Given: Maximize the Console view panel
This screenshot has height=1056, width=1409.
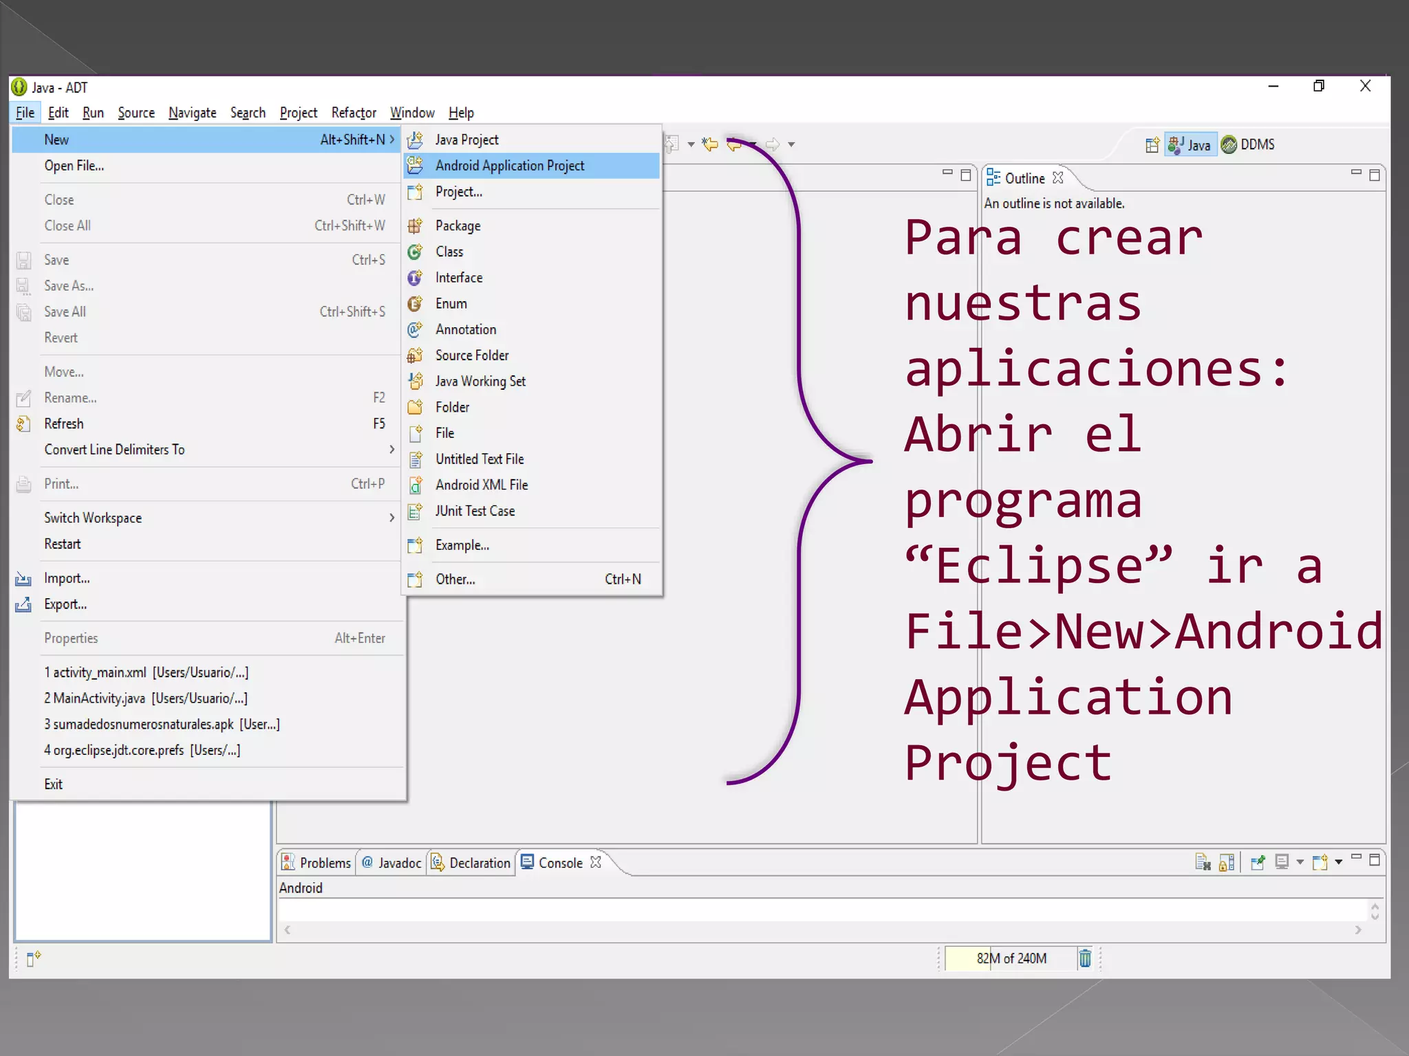Looking at the screenshot, I should click(1375, 860).
